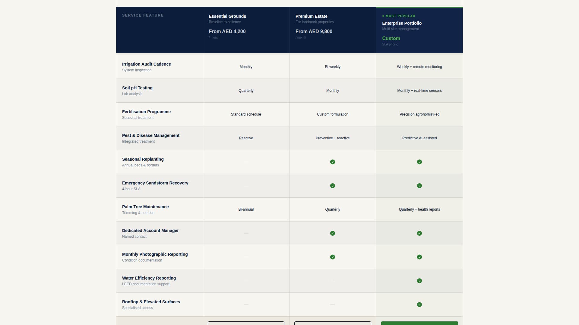
Task: Click the From AED 9,800 price
Action: click(314, 31)
